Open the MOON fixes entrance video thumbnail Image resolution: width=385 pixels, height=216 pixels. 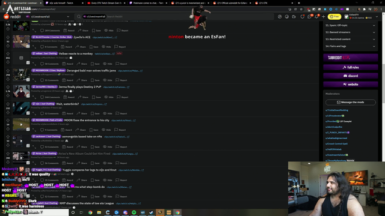[21, 124]
